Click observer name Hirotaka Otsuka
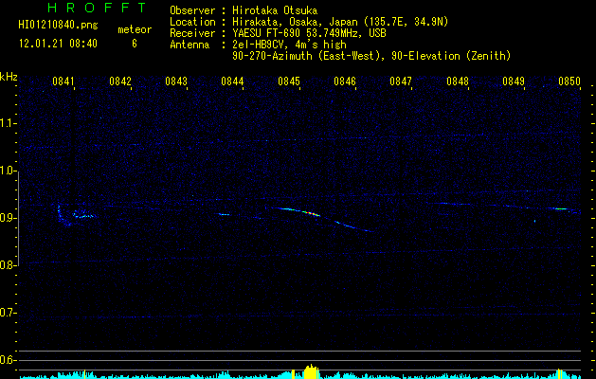The width and height of the screenshot is (596, 379). (275, 10)
